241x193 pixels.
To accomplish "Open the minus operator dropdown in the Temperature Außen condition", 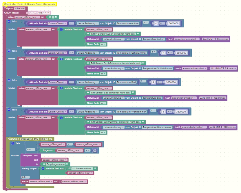I will pyautogui.click(x=71, y=23).
